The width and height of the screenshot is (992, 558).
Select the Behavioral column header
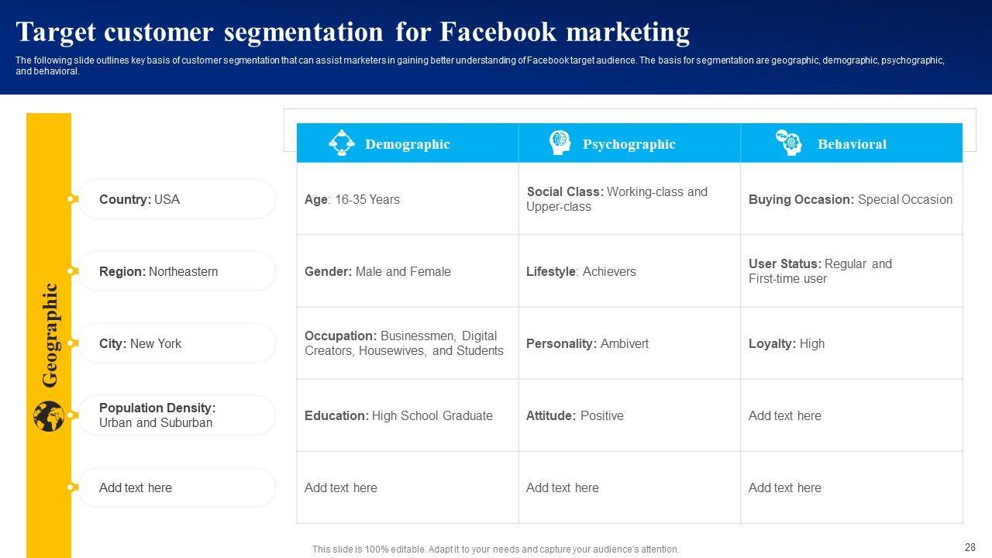[852, 144]
